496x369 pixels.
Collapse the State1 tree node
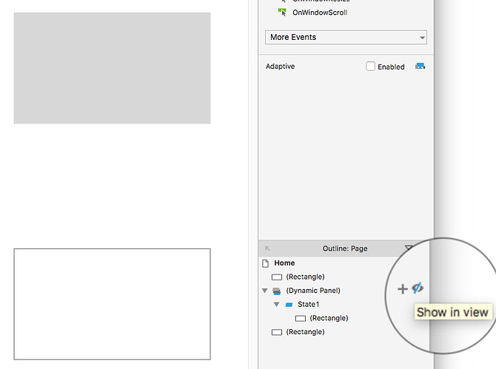tap(276, 305)
